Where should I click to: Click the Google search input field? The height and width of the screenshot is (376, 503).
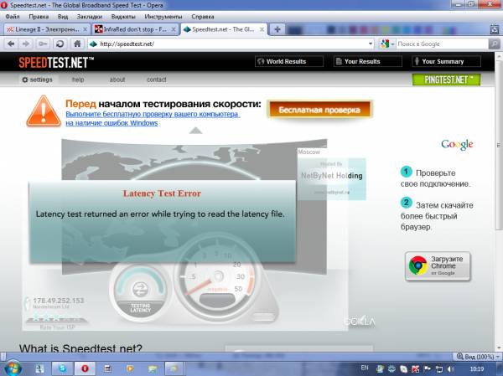[442, 44]
